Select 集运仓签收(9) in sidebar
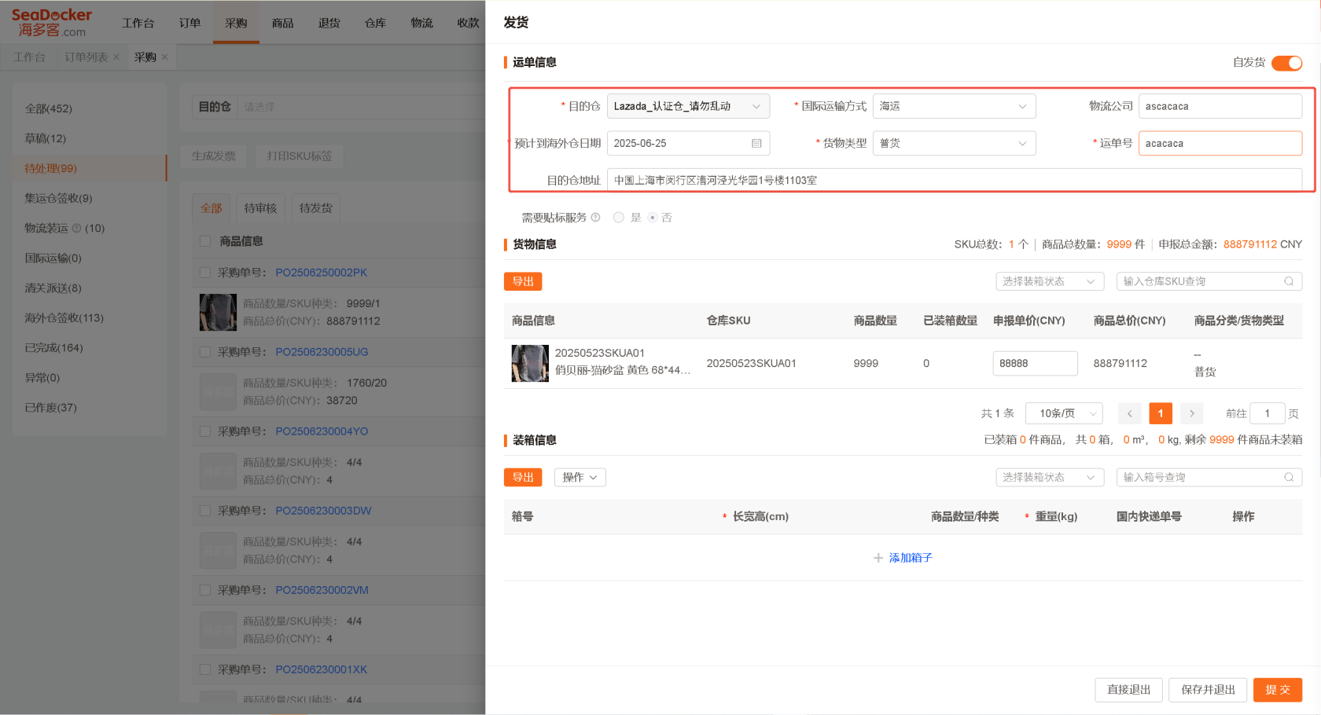Image resolution: width=1321 pixels, height=715 pixels. click(90, 198)
